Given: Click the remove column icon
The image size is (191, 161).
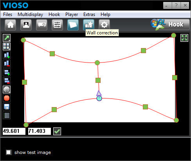Looking at the screenshot, I should click(7, 64).
